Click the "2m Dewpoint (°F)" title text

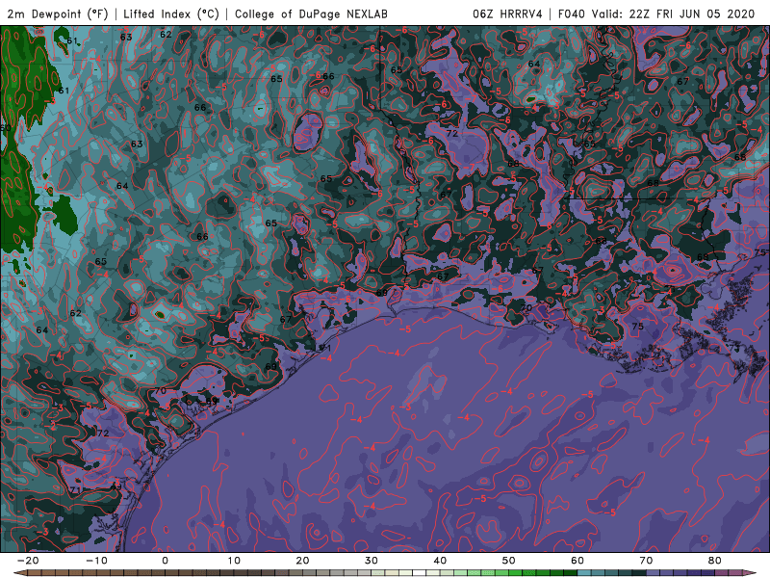[x=58, y=14]
